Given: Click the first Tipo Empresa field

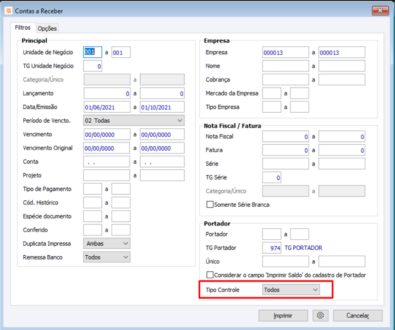Looking at the screenshot, I should [x=272, y=107].
